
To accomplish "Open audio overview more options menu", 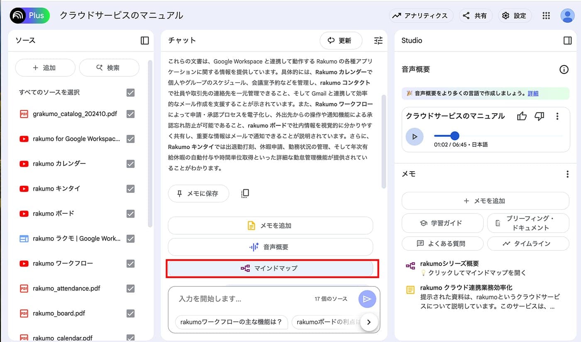I will (557, 116).
